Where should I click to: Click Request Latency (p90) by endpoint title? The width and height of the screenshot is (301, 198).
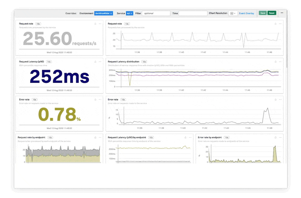pyautogui.click(x=127, y=137)
